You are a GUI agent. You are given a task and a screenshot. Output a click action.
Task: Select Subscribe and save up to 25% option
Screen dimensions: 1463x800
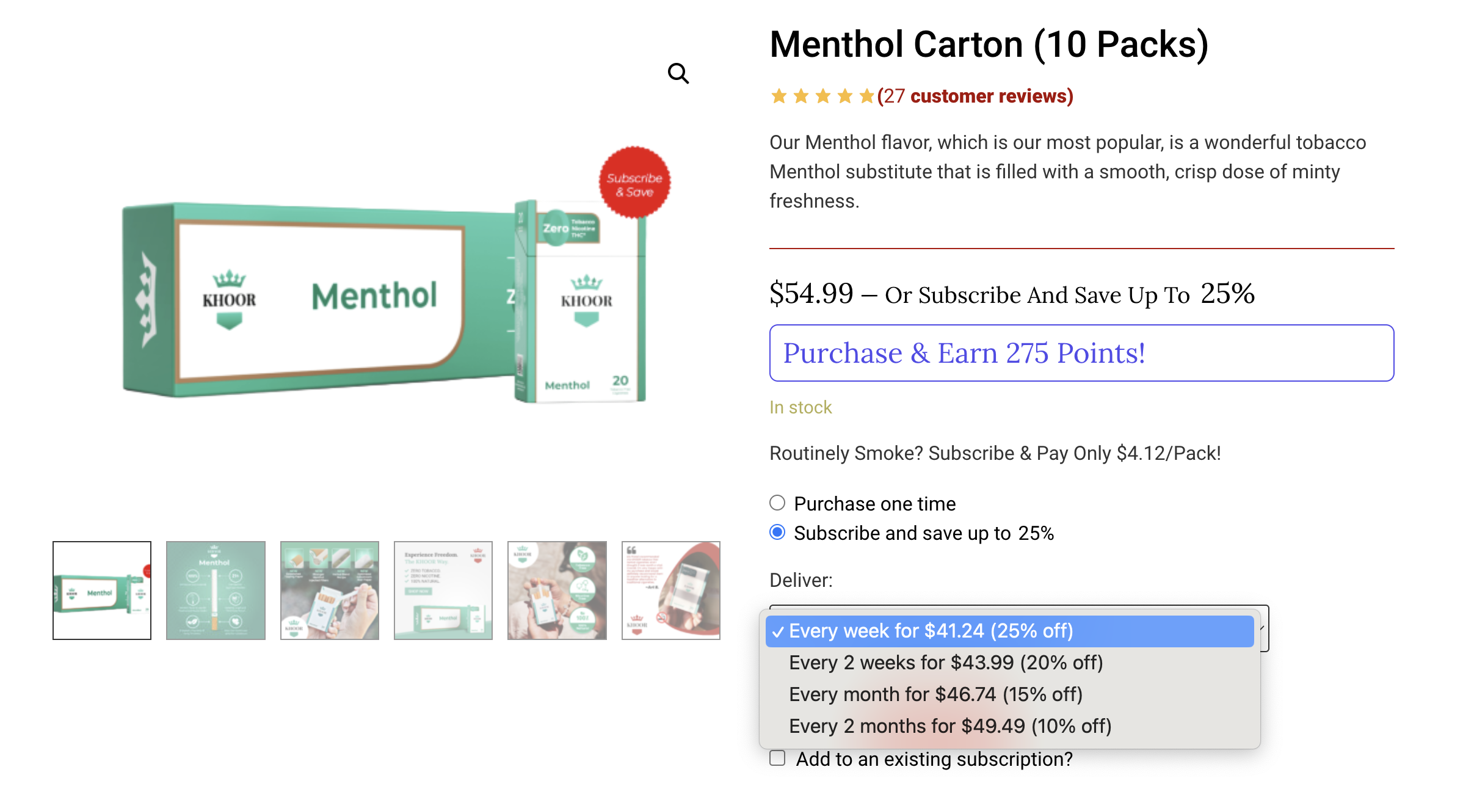(x=777, y=533)
